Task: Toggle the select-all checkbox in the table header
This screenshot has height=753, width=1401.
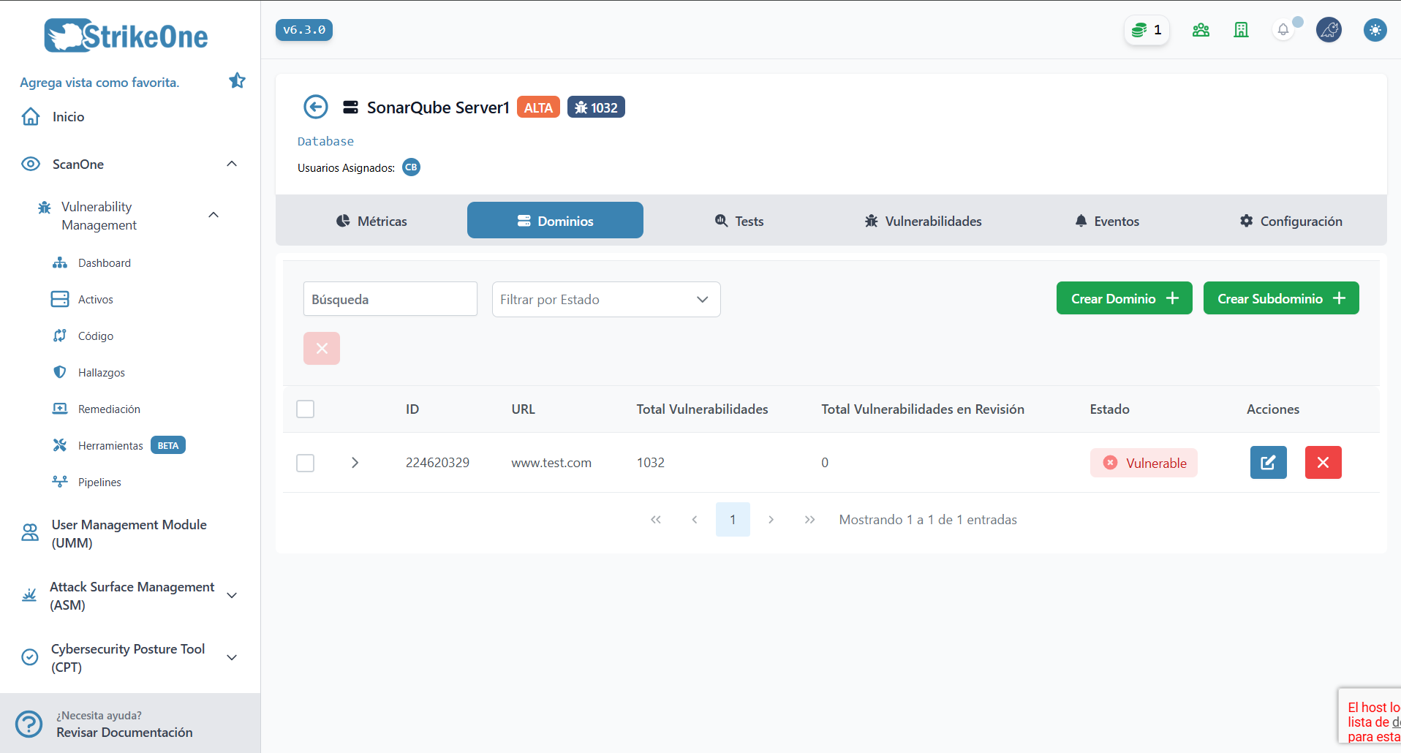Action: pos(305,409)
